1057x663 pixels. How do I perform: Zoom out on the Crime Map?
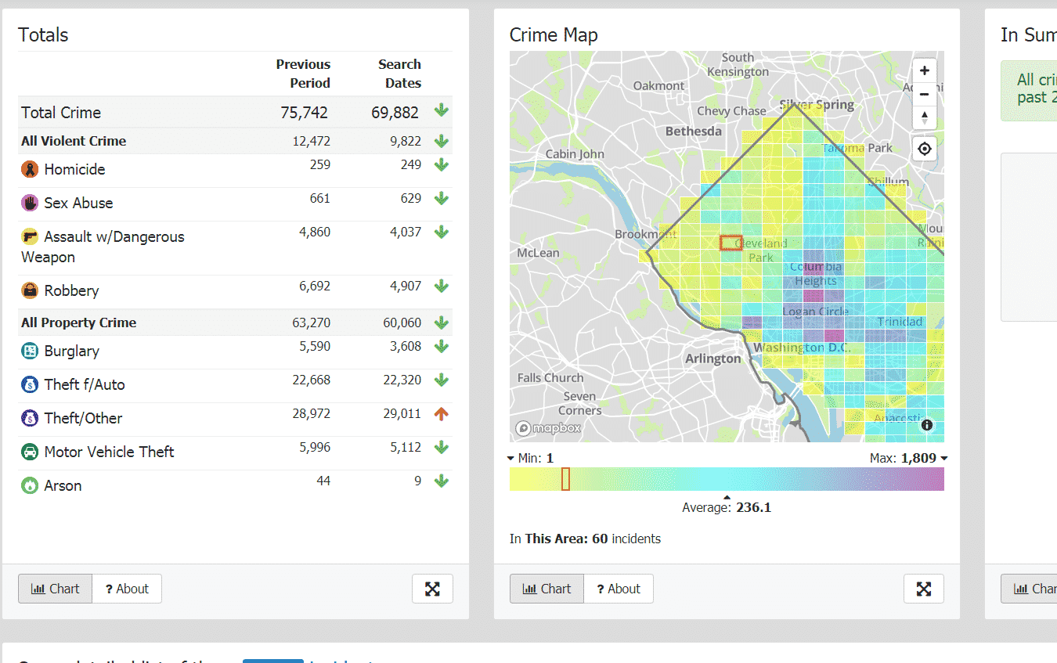point(924,94)
